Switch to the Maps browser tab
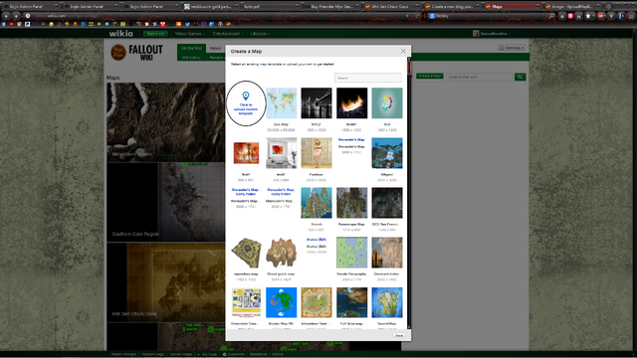Image resolution: width=637 pixels, height=358 pixels. click(x=512, y=7)
